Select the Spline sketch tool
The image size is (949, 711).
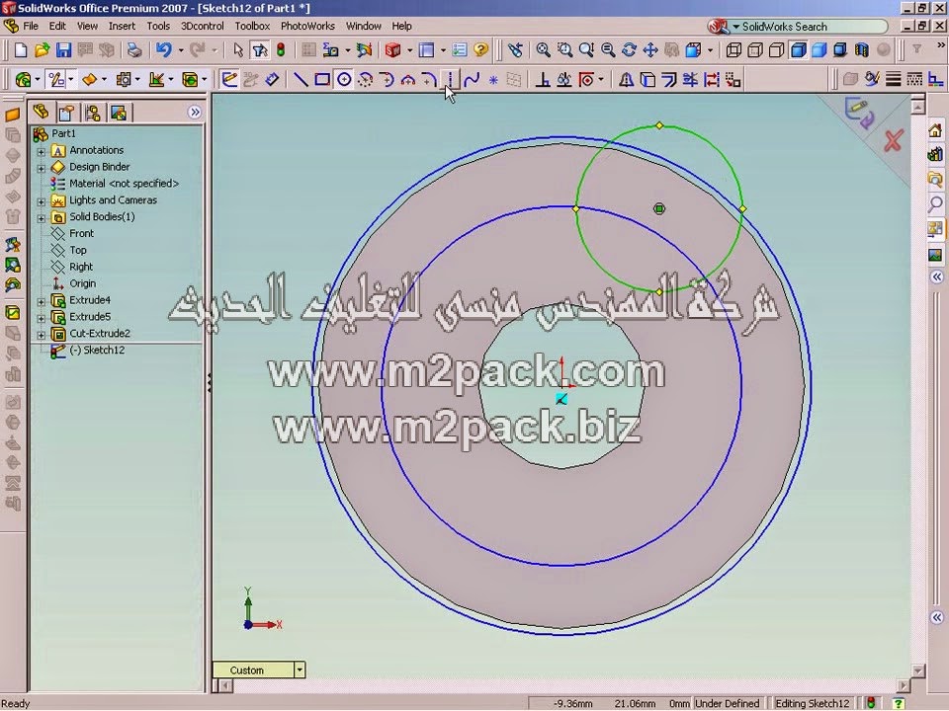coord(472,80)
